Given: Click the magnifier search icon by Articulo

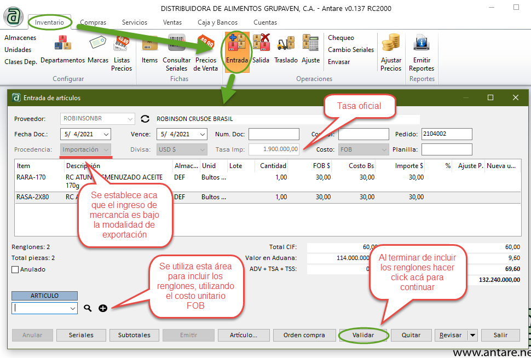Looking at the screenshot, I should pos(88,308).
